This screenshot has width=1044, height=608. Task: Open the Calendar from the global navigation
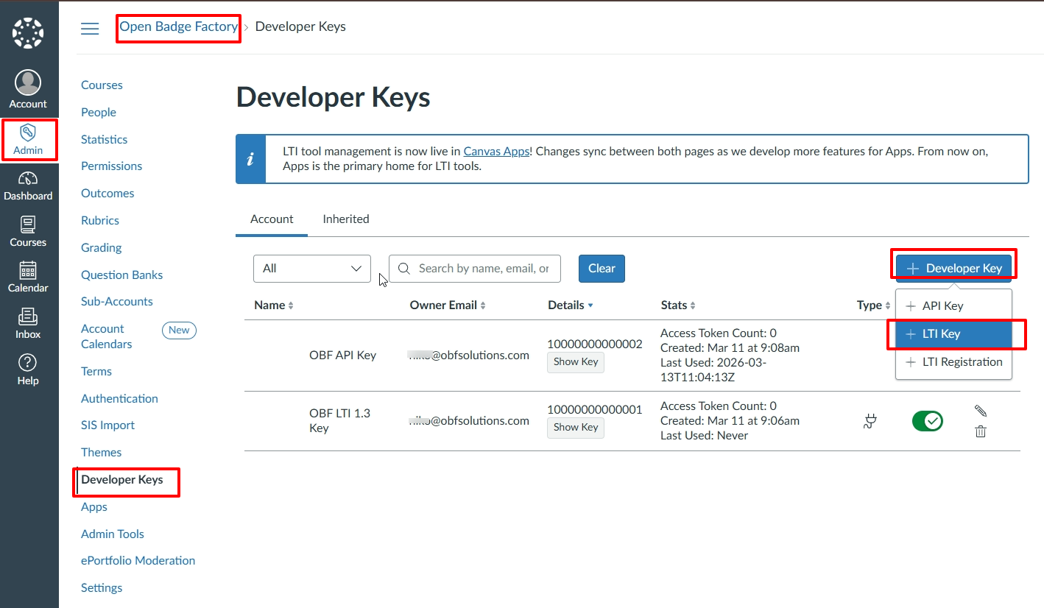(28, 278)
